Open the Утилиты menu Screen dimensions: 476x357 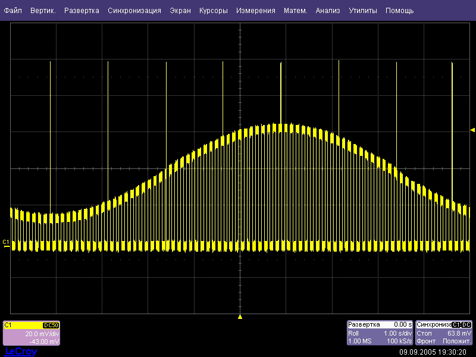pos(362,11)
